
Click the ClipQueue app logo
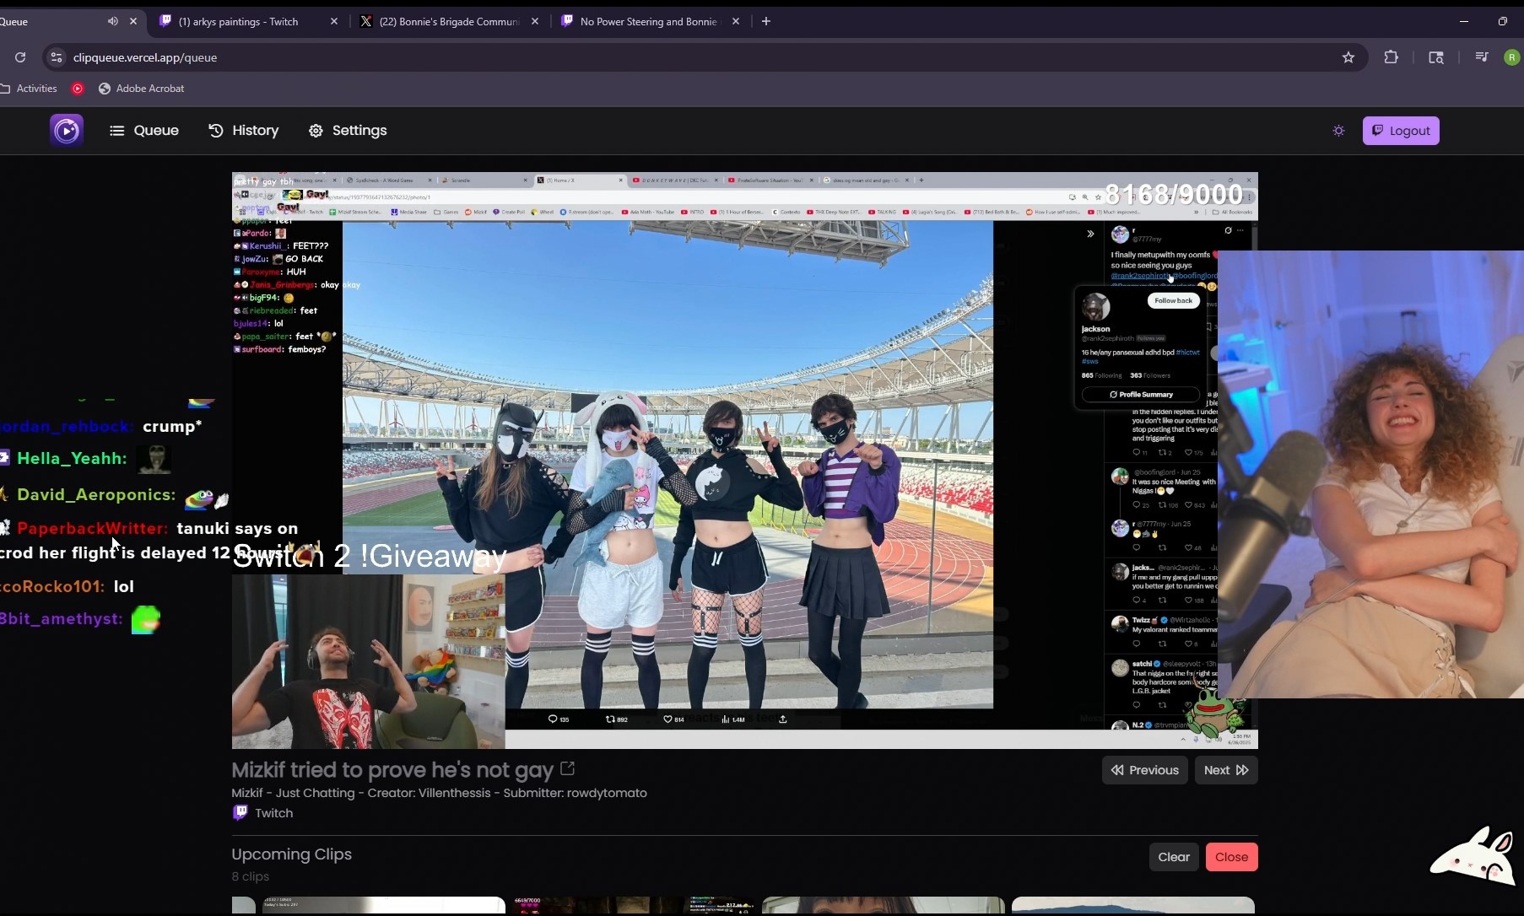67,131
